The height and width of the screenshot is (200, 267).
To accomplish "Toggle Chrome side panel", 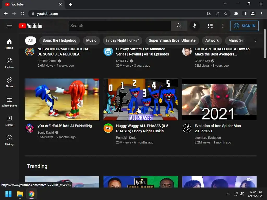I will pos(244,14).
